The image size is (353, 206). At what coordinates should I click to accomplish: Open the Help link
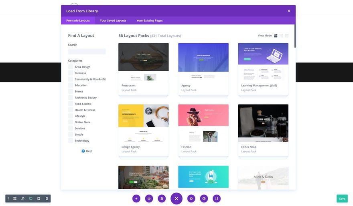pos(87,151)
